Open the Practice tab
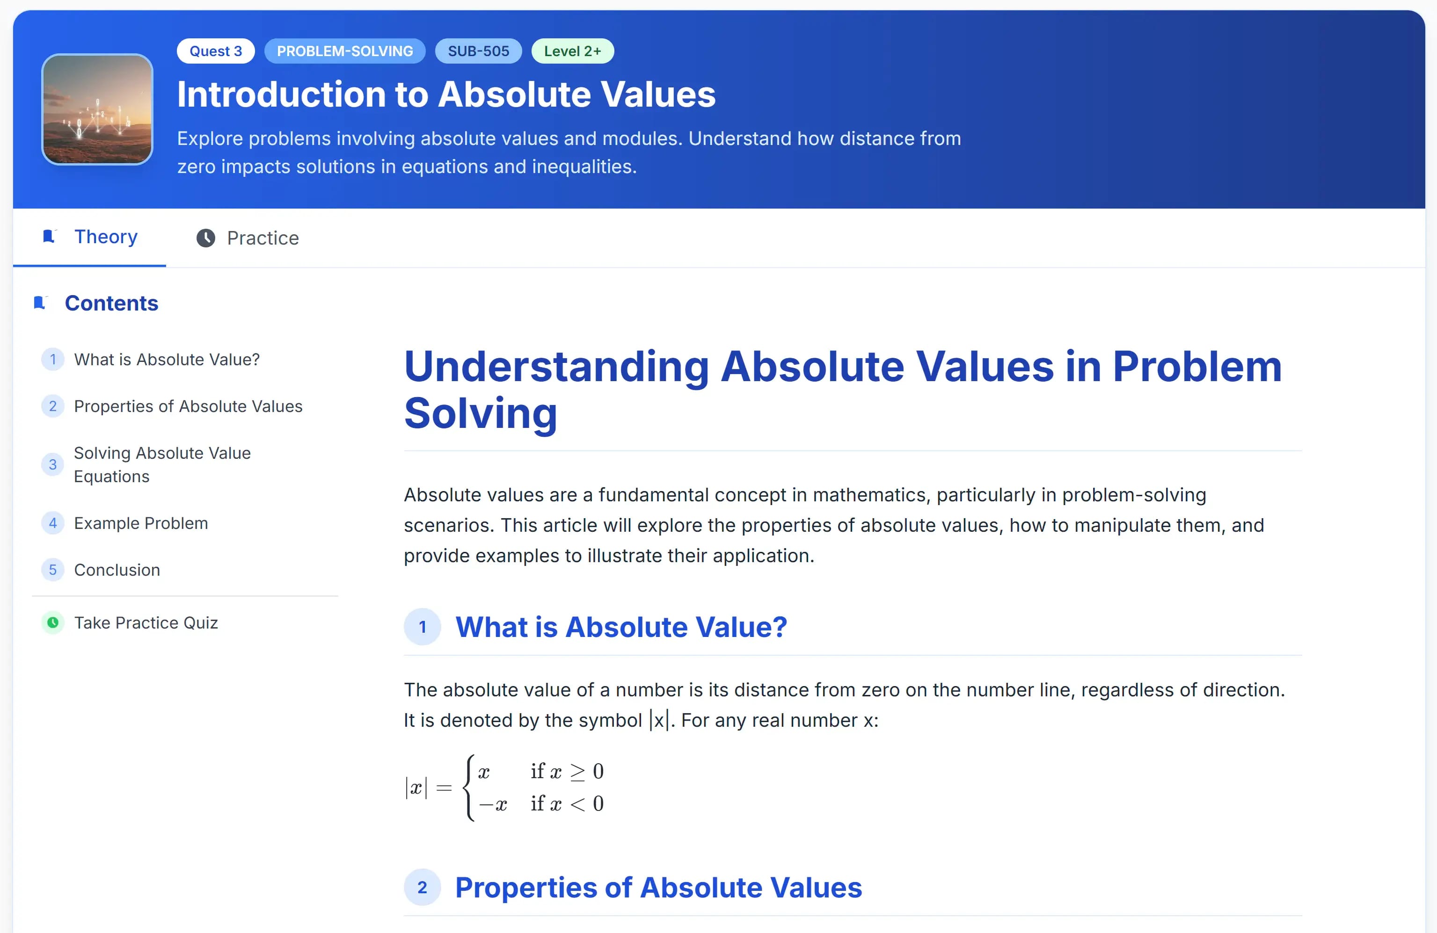This screenshot has width=1437, height=933. [262, 239]
